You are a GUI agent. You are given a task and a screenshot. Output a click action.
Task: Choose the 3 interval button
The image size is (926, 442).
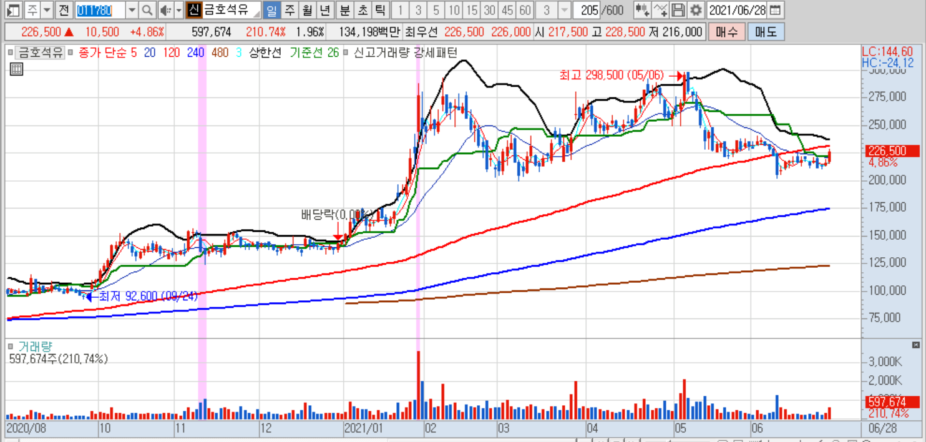418,10
